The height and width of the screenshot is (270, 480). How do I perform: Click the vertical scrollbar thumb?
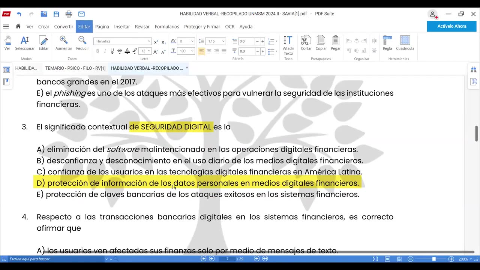477,134
